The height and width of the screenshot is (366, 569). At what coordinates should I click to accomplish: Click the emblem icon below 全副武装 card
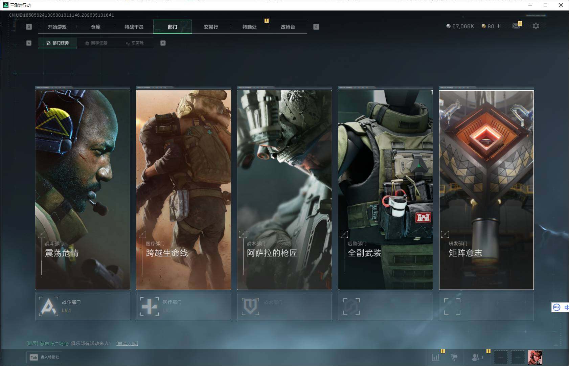351,306
